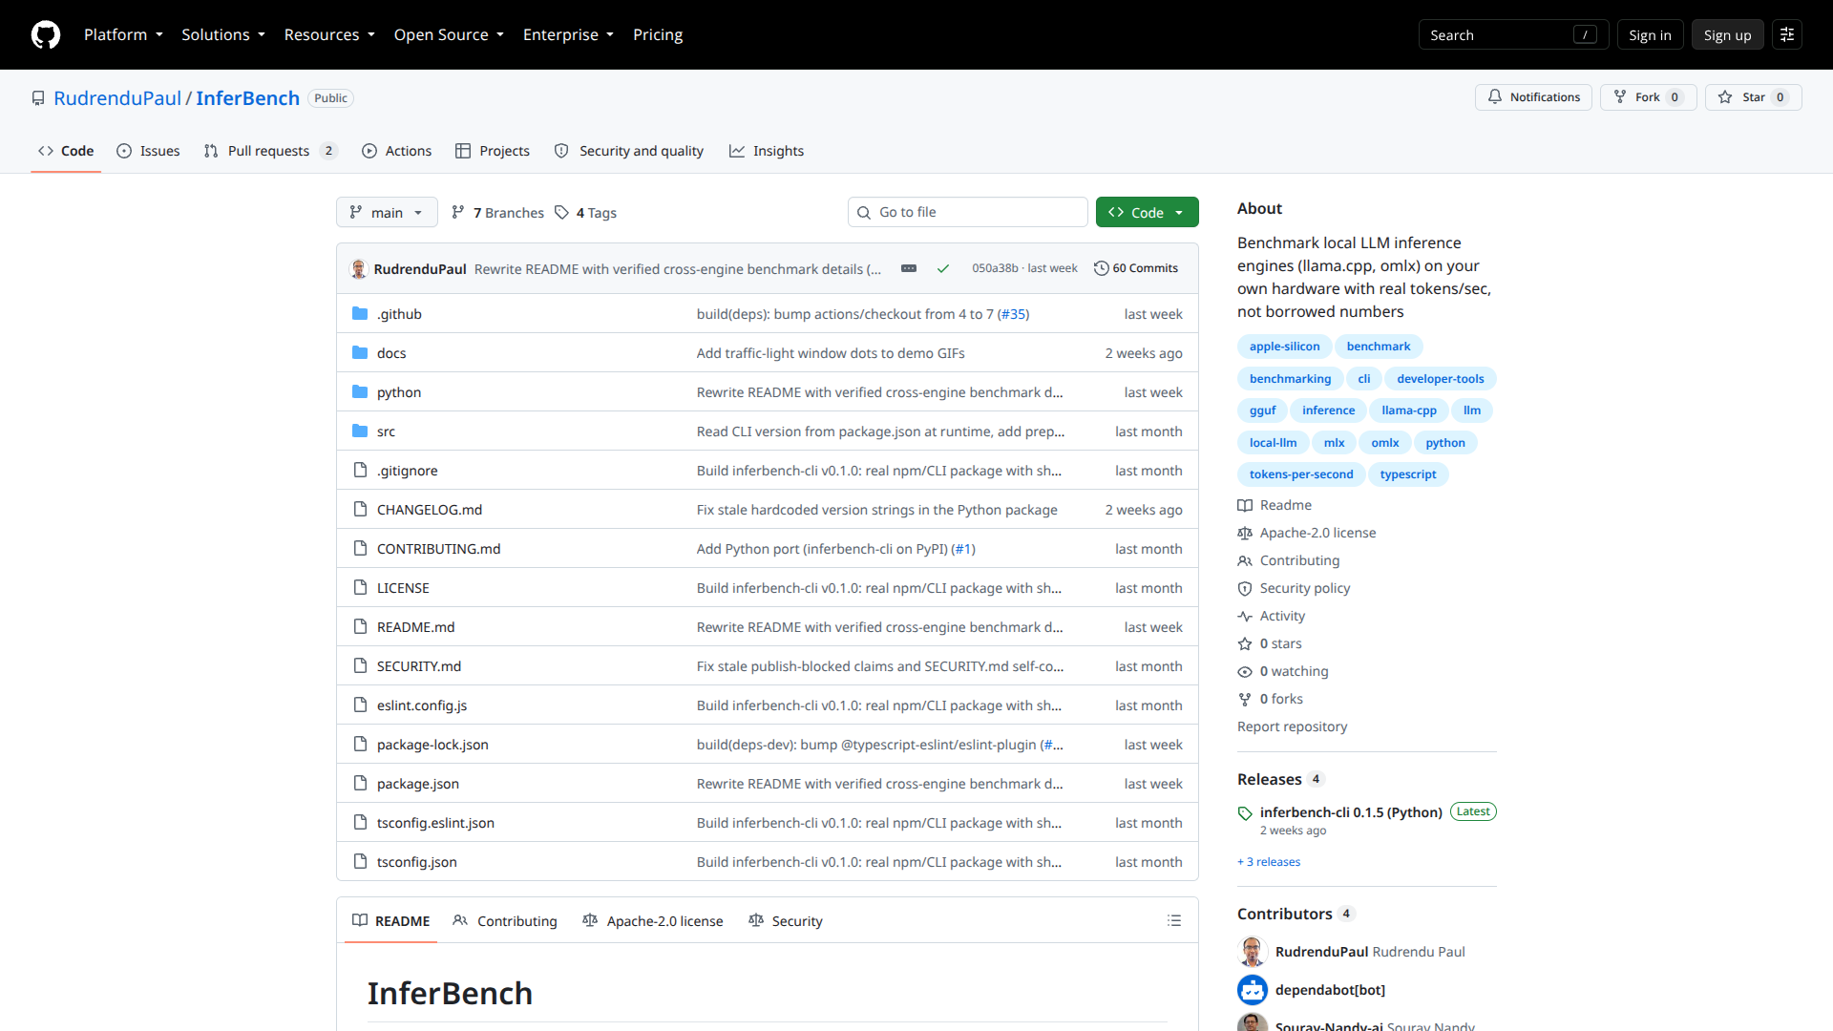This screenshot has width=1833, height=1031.
Task: Expand the Resources menu
Action: pos(329,34)
